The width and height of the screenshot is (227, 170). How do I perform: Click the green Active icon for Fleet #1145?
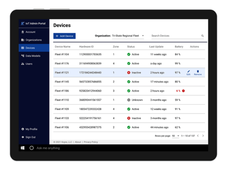pyautogui.click(x=128, y=82)
